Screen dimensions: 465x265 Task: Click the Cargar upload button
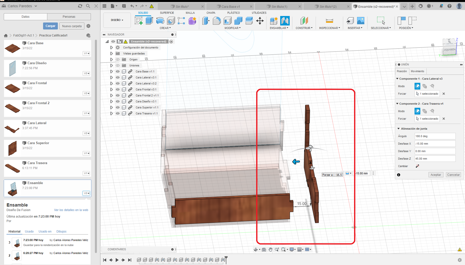(50, 26)
